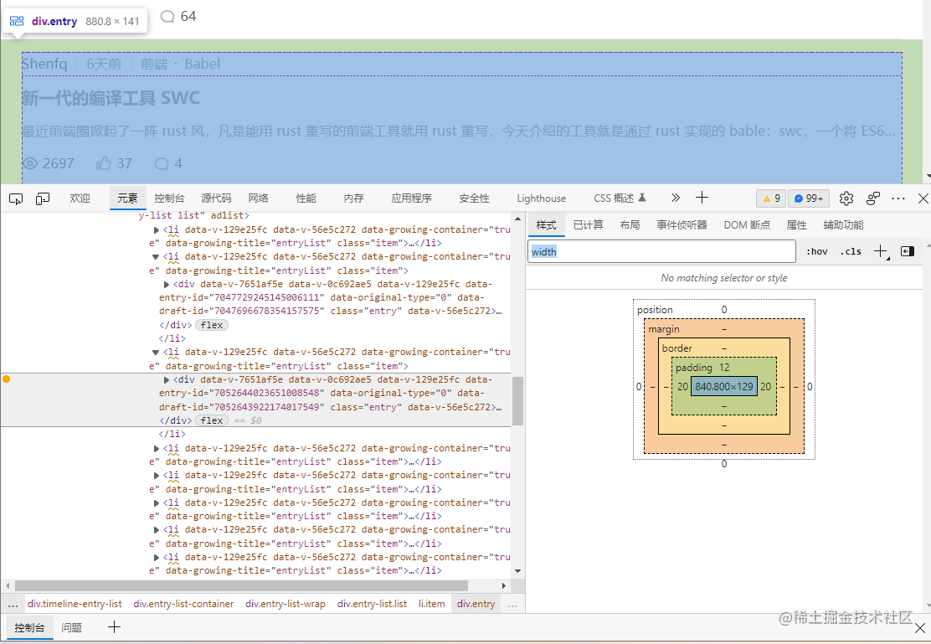The height and width of the screenshot is (644, 931).
Task: Toggle flex badge on first div entry
Action: [211, 325]
